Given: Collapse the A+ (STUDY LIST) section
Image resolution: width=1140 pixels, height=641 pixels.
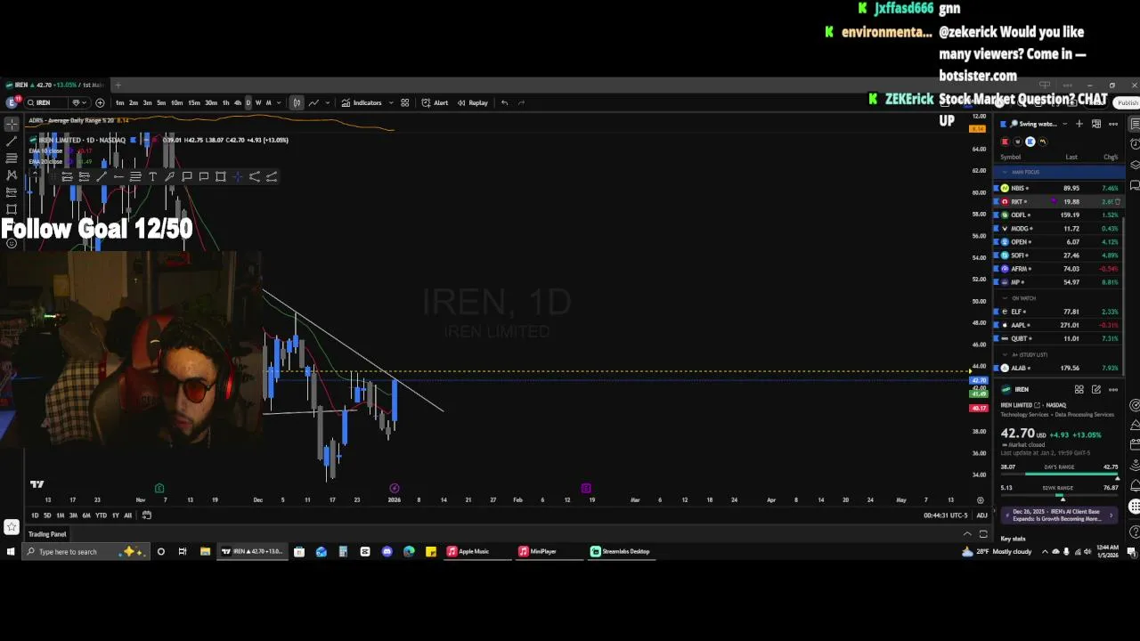Looking at the screenshot, I should (1006, 354).
